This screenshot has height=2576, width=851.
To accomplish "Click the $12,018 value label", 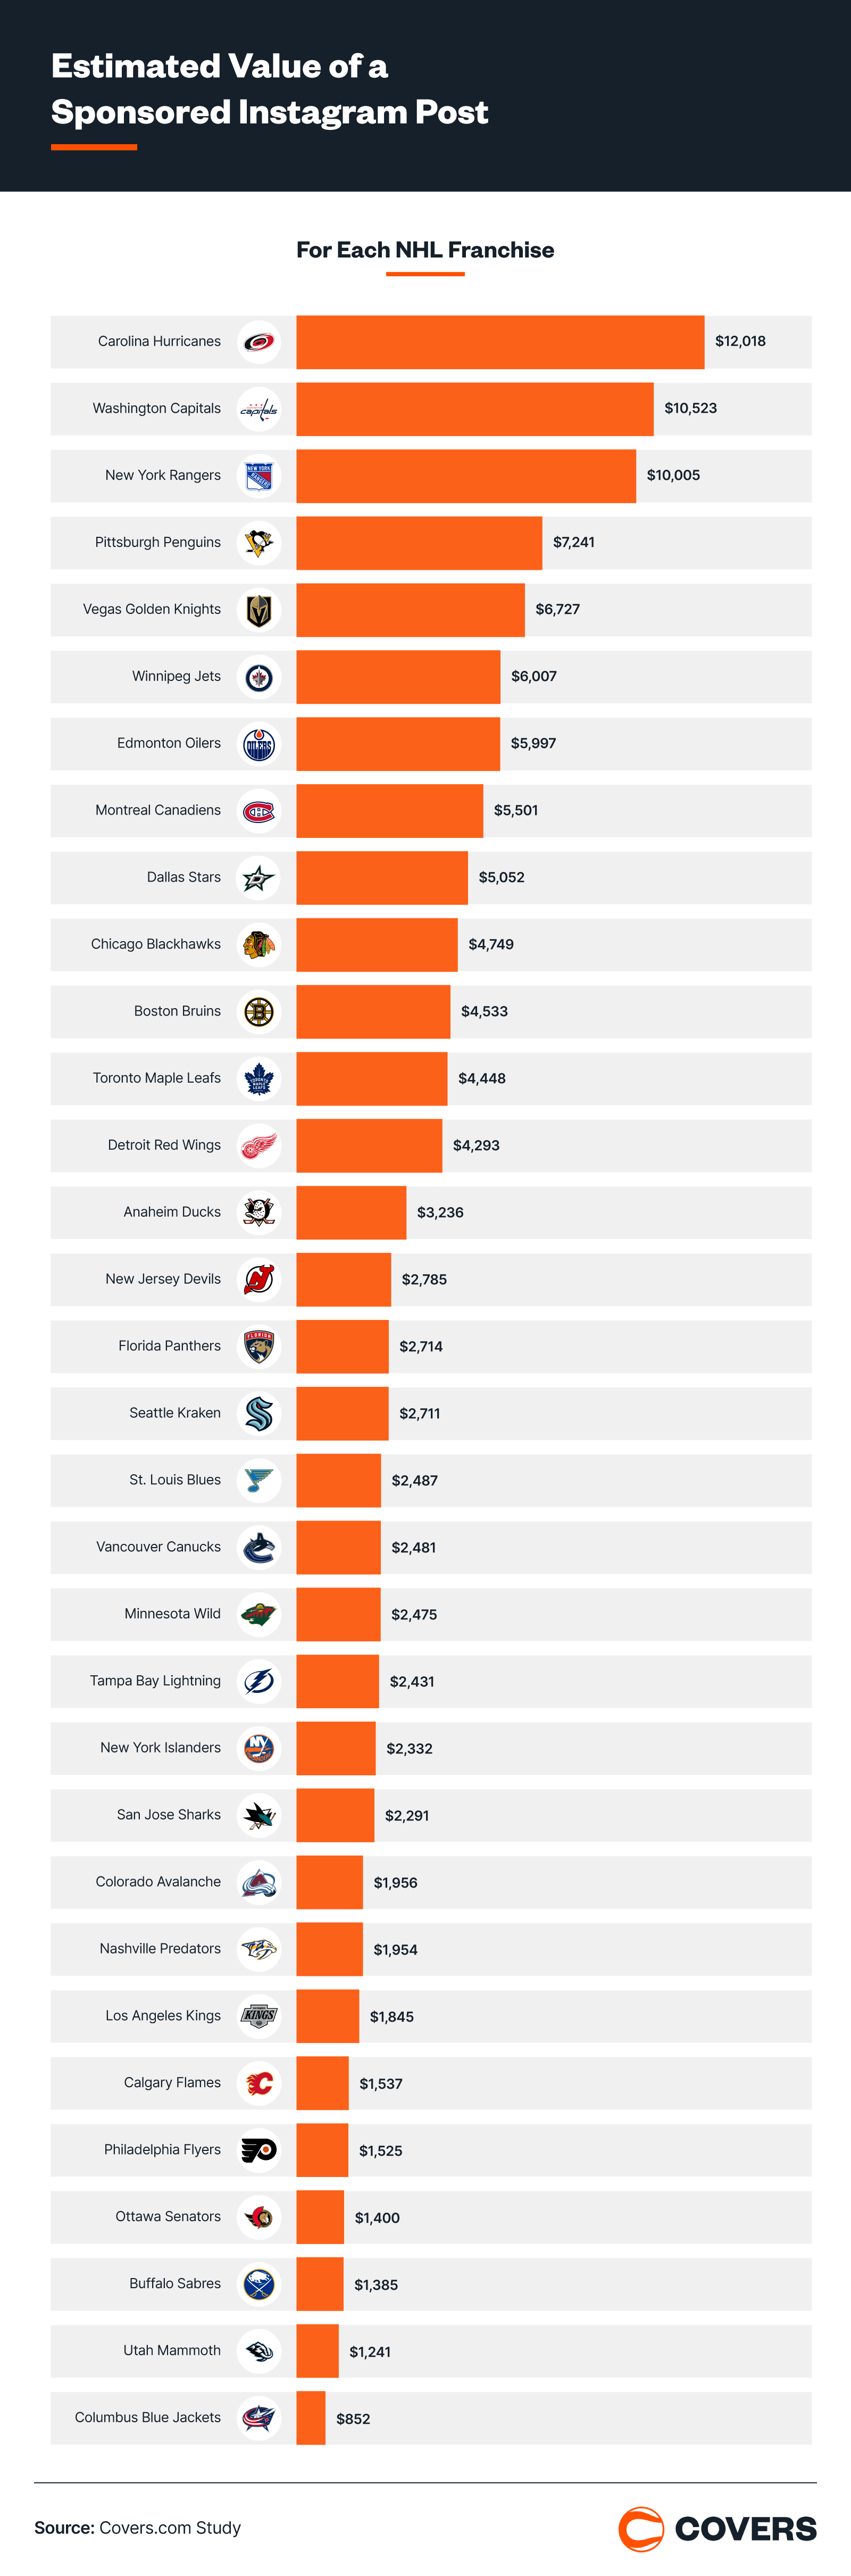I will [740, 342].
